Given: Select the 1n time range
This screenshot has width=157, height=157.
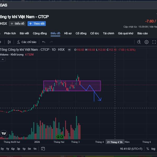Looking at the screenshot, I should click(35, 149).
